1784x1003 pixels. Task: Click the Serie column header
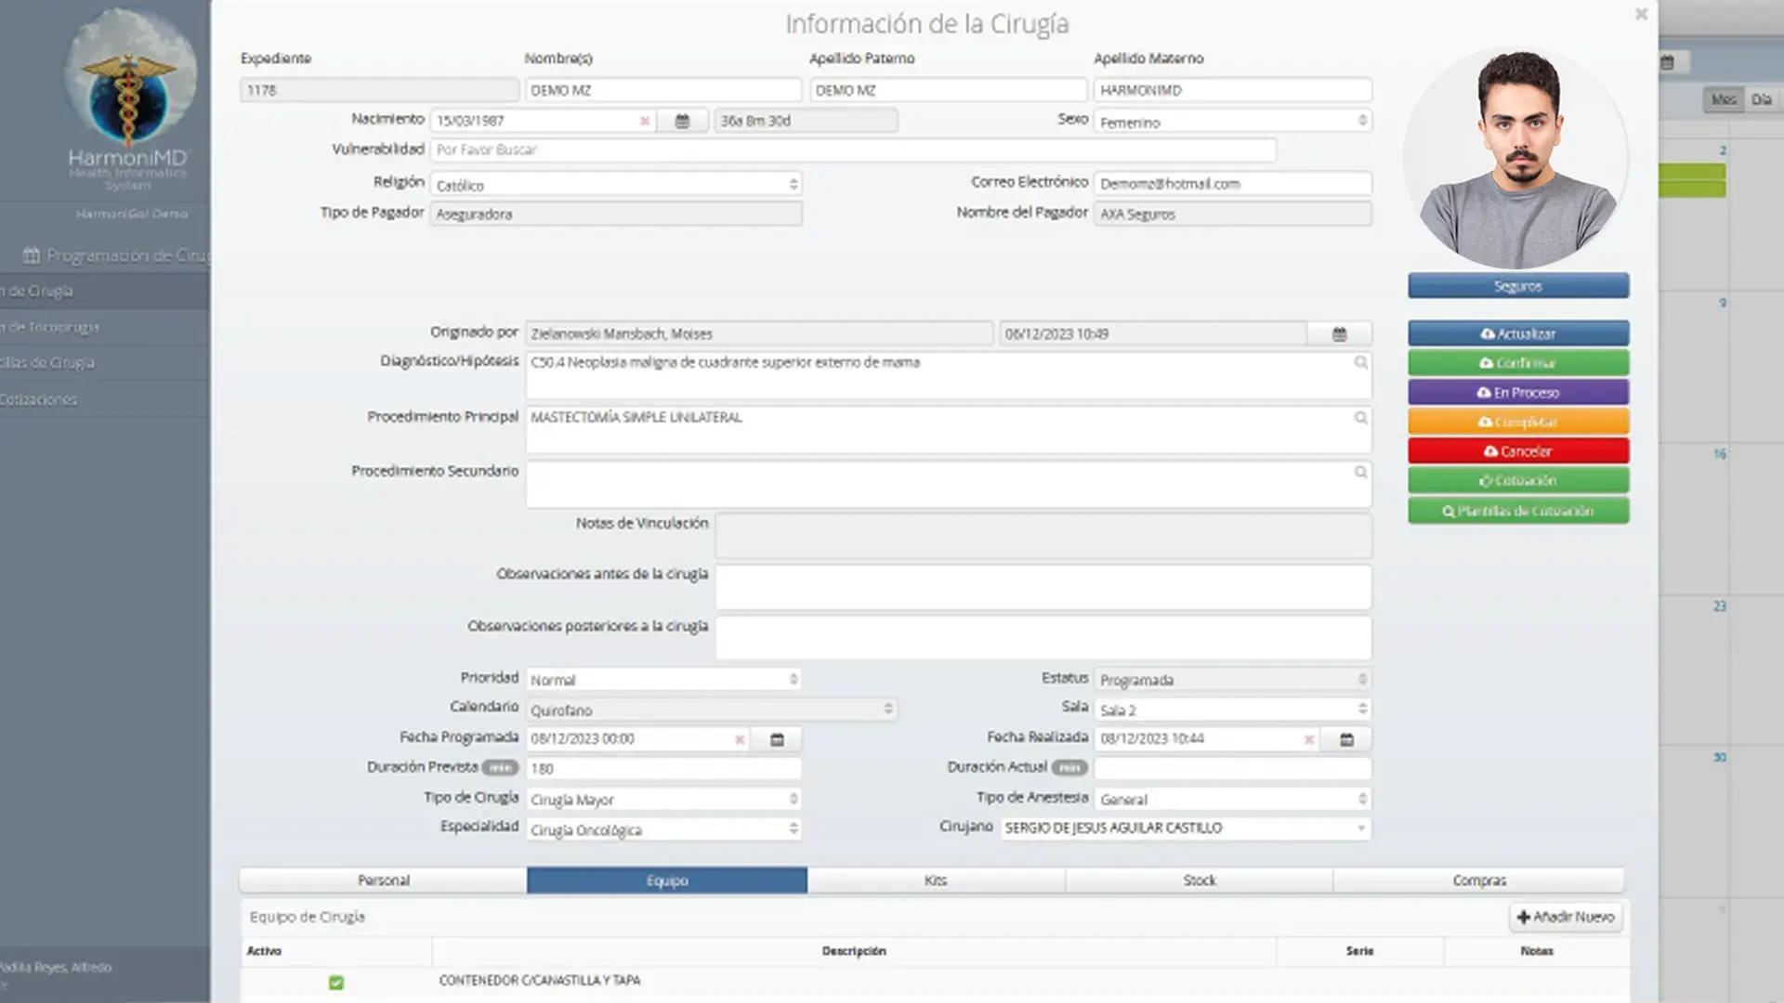coord(1359,951)
